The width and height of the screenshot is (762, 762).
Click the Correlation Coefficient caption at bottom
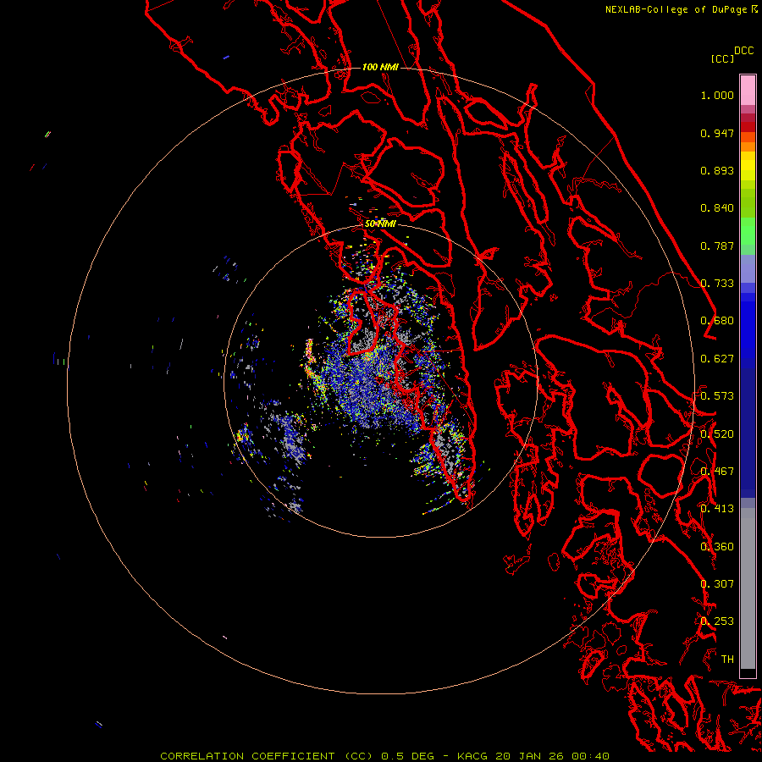[384, 756]
